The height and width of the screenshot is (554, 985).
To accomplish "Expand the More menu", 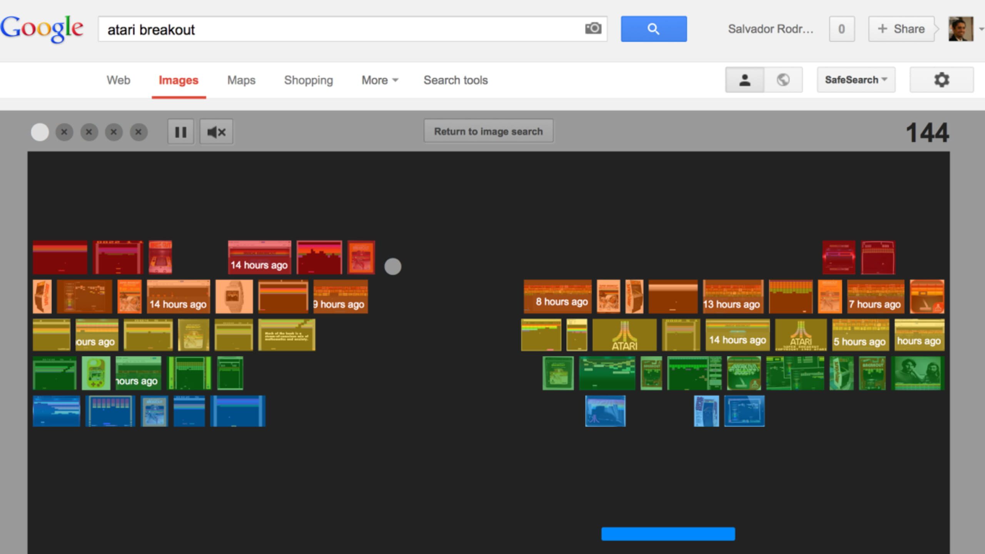I will coord(379,80).
